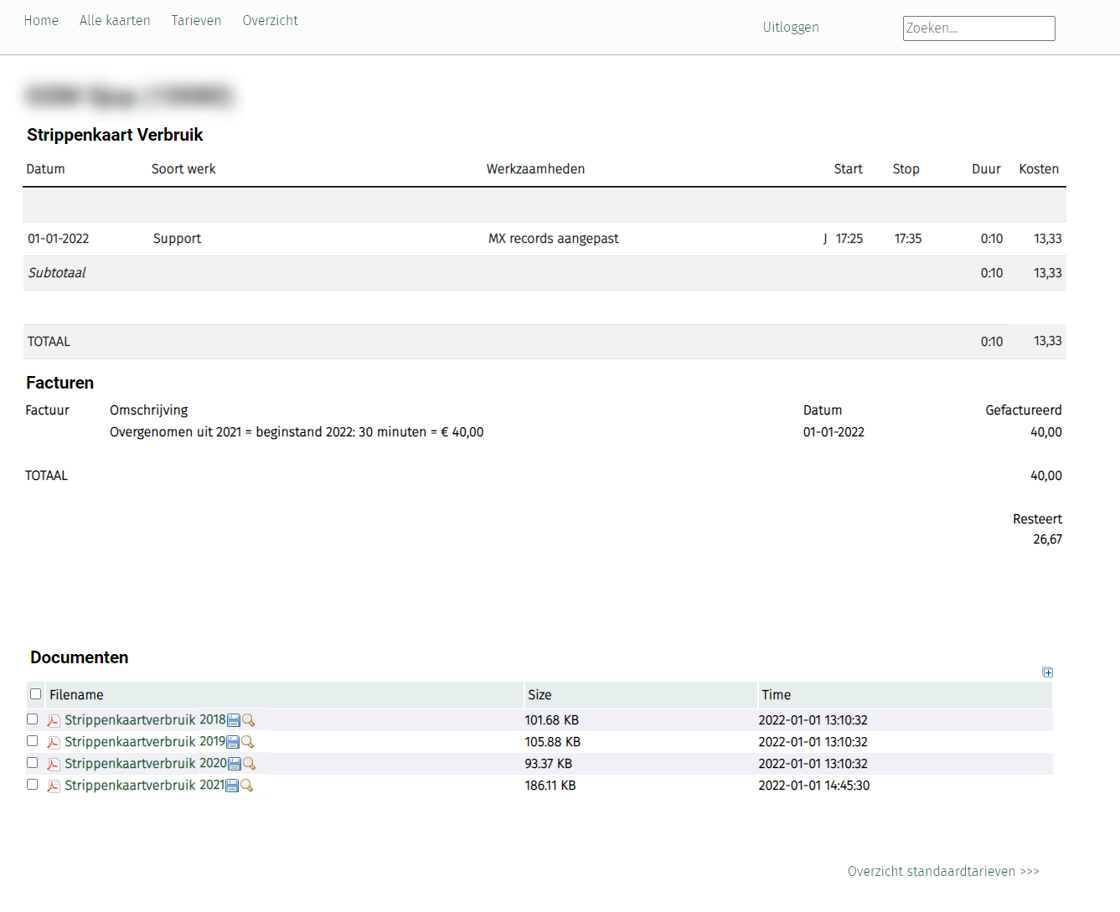
Task: Click the PDF icon of Strippenkaartverbruik 2019
Action: [54, 743]
